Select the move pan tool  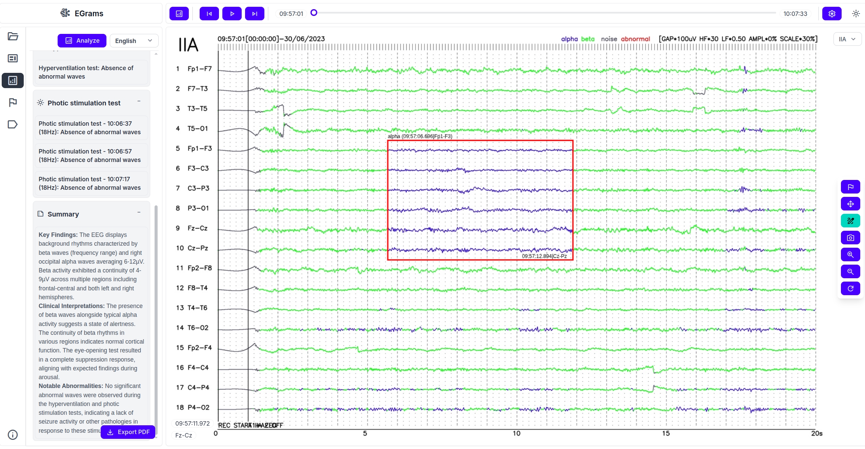click(850, 204)
